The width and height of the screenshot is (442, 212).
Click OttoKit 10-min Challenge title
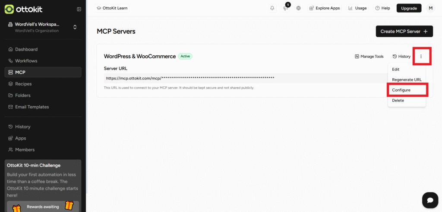34,165
